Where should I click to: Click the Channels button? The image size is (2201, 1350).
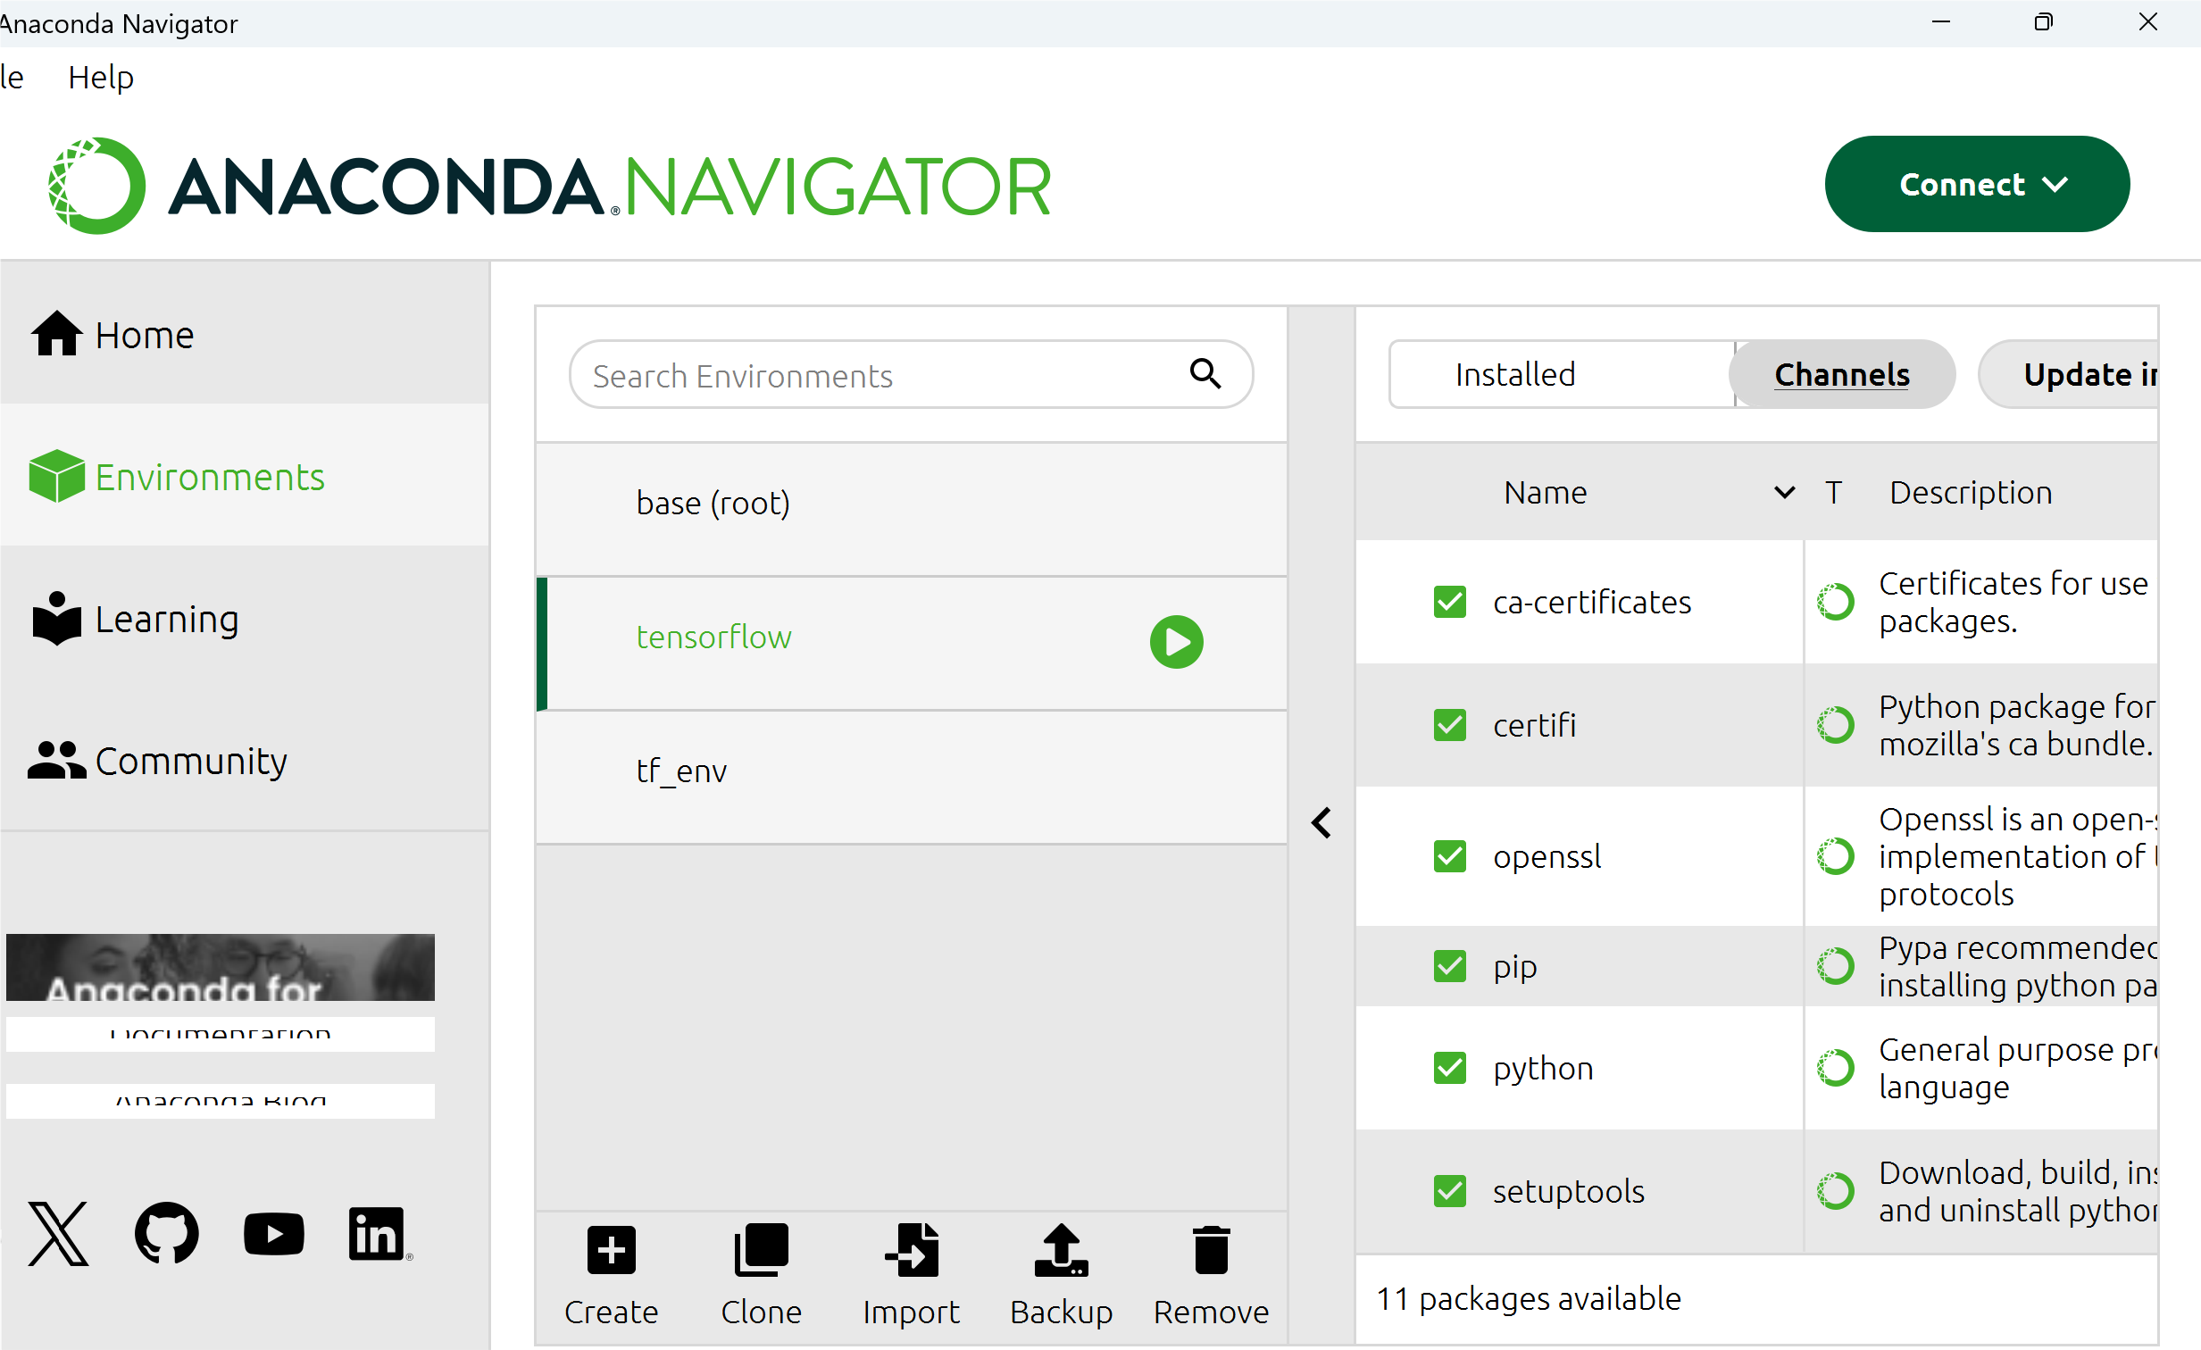(x=1841, y=374)
